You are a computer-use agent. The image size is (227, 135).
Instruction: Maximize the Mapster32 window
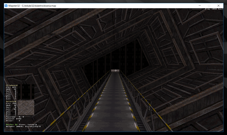pos(209,6)
